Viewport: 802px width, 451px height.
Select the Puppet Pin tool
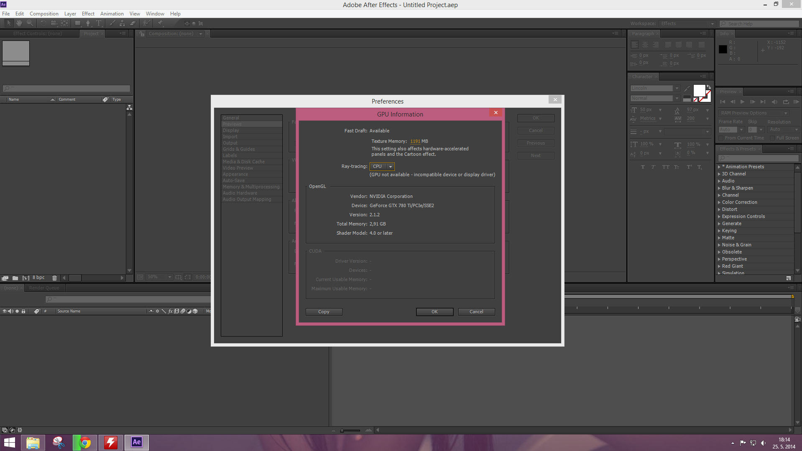pyautogui.click(x=161, y=23)
